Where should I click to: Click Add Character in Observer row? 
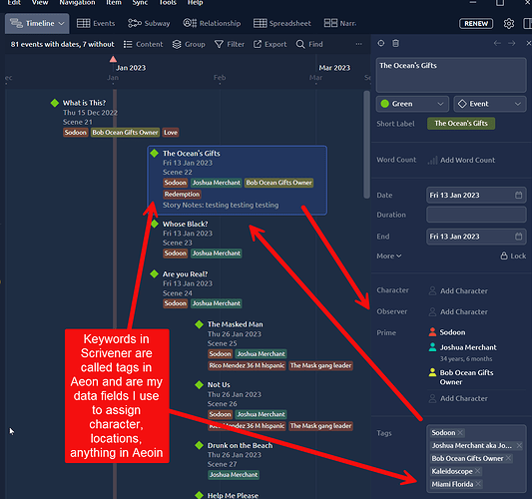pos(458,311)
